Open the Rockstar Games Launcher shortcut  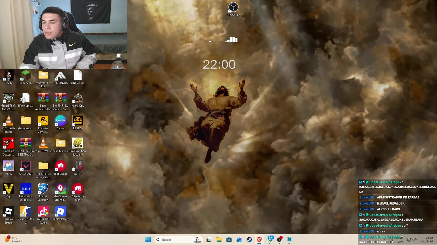pos(43,125)
